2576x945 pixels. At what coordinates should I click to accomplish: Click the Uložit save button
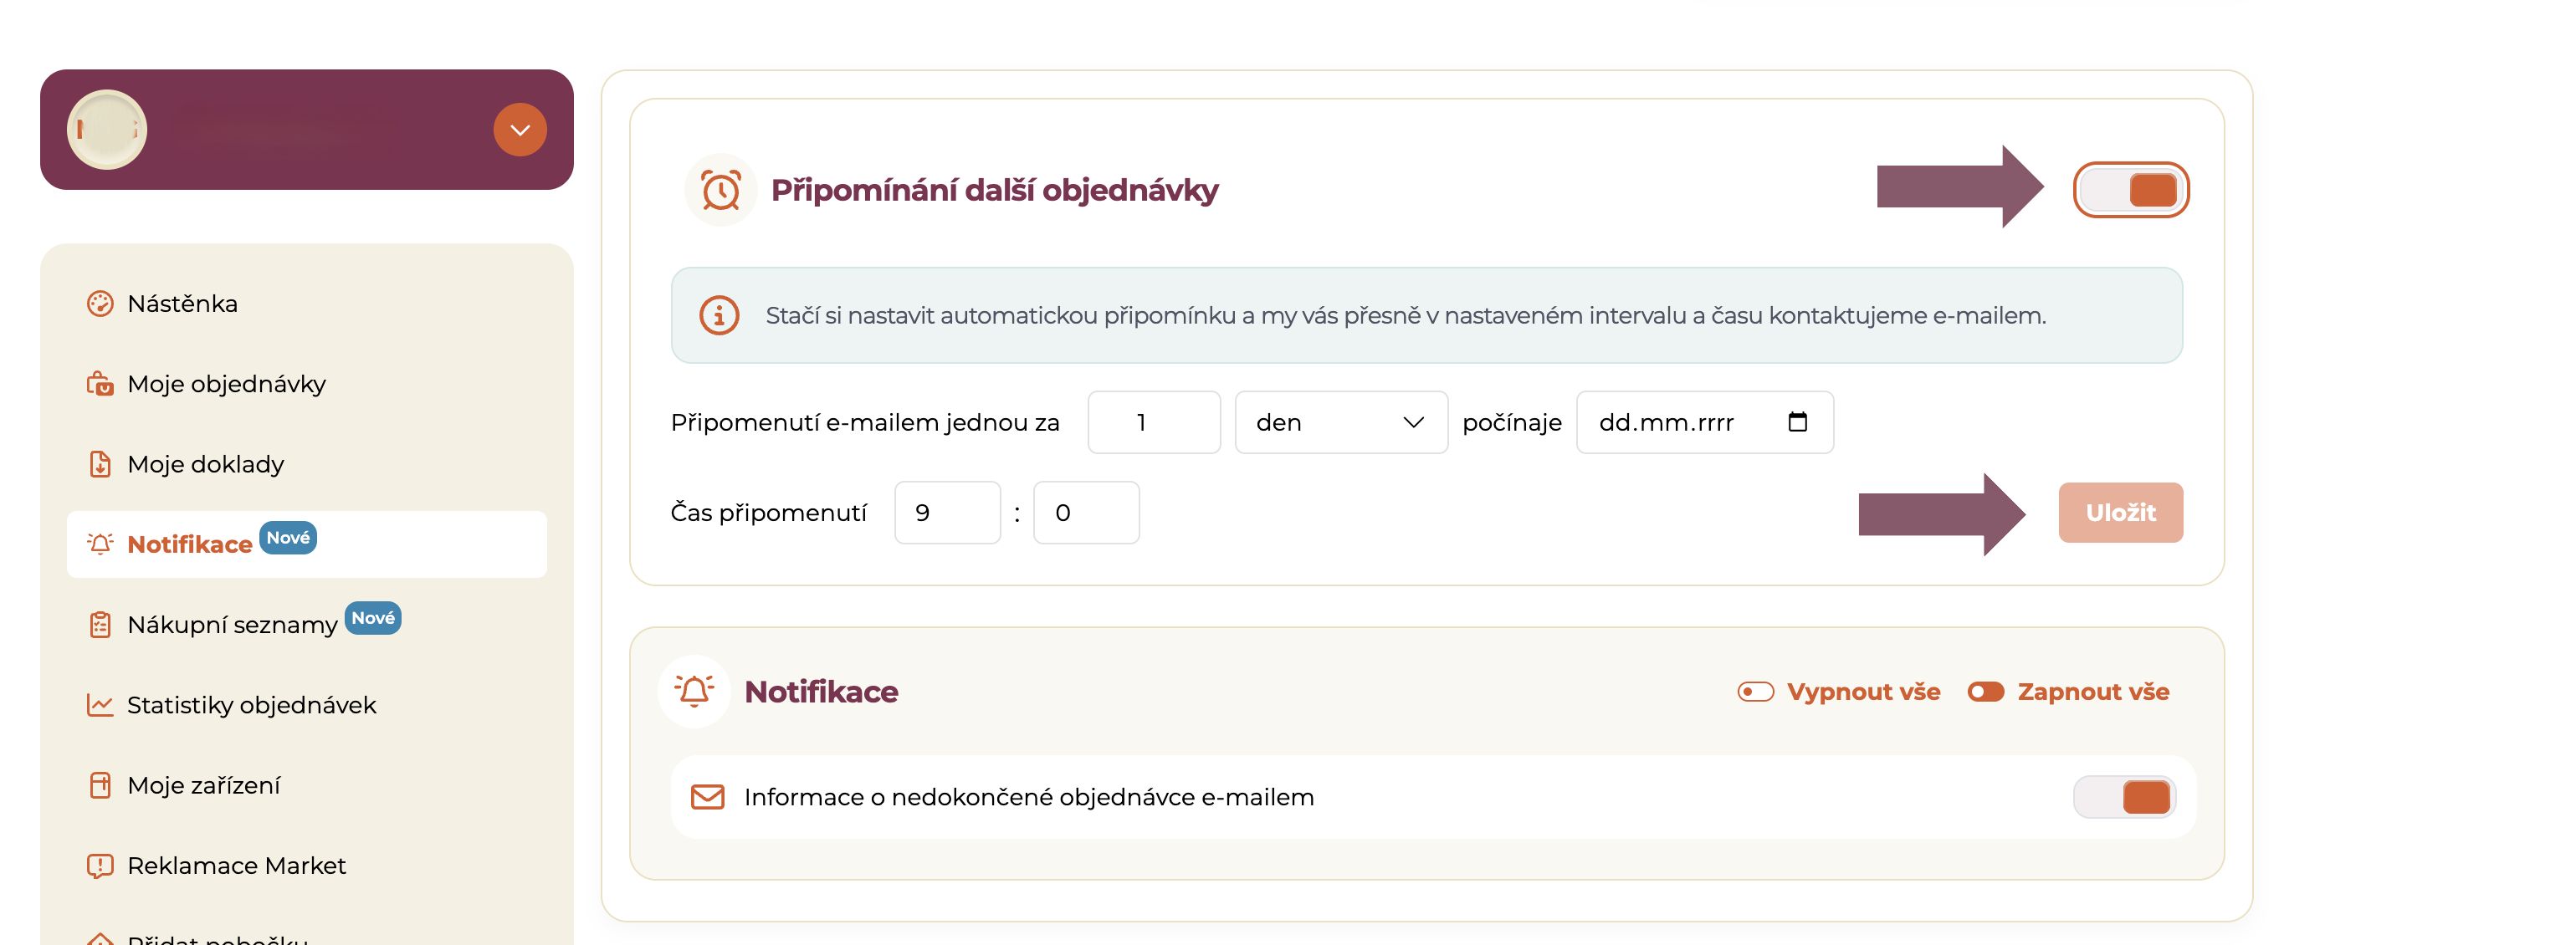tap(2120, 512)
